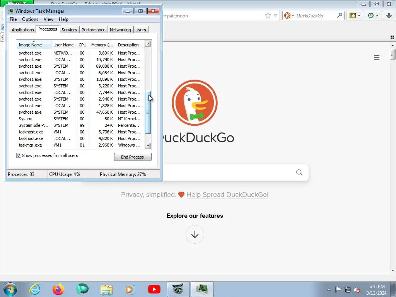Click the DuckDuckGo page search magnifier

pyautogui.click(x=299, y=172)
